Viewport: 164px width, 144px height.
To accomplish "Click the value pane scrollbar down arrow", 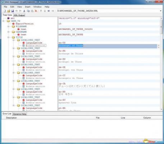I will click(161, 109).
